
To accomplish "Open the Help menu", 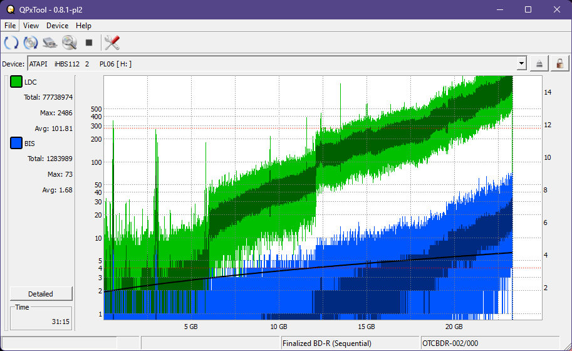I will tap(83, 26).
